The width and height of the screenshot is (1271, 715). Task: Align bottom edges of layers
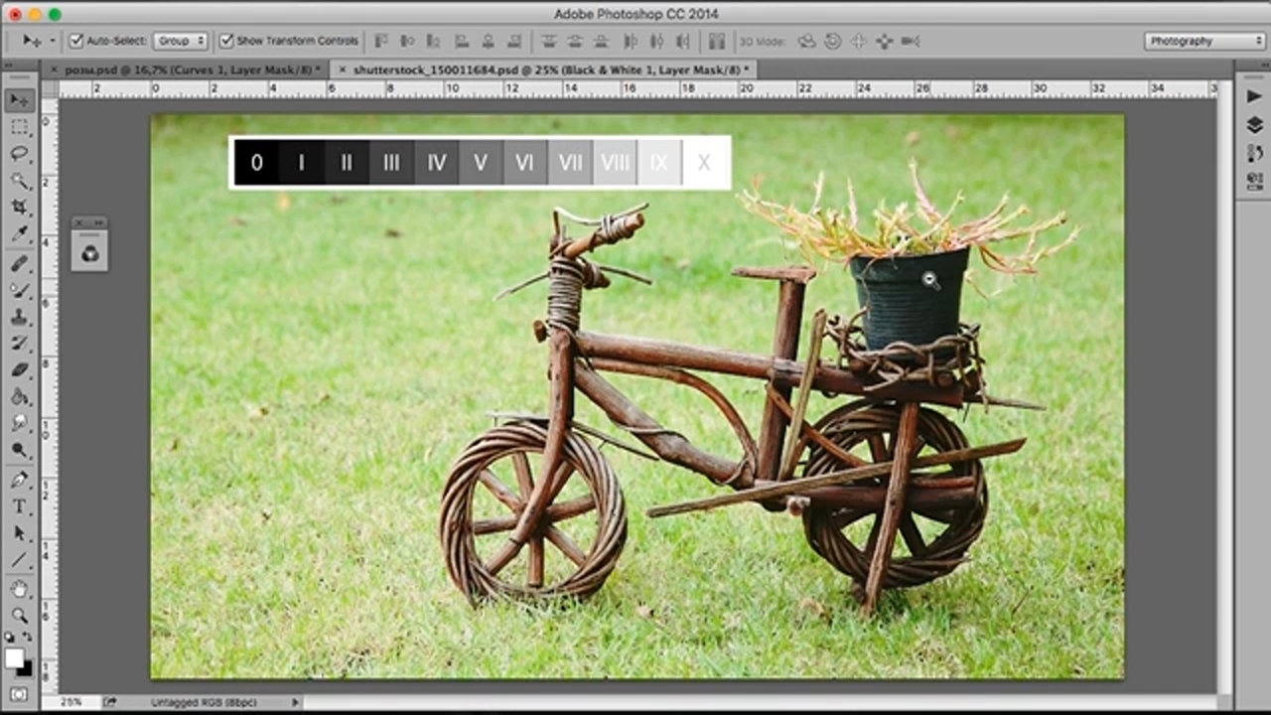(x=434, y=41)
